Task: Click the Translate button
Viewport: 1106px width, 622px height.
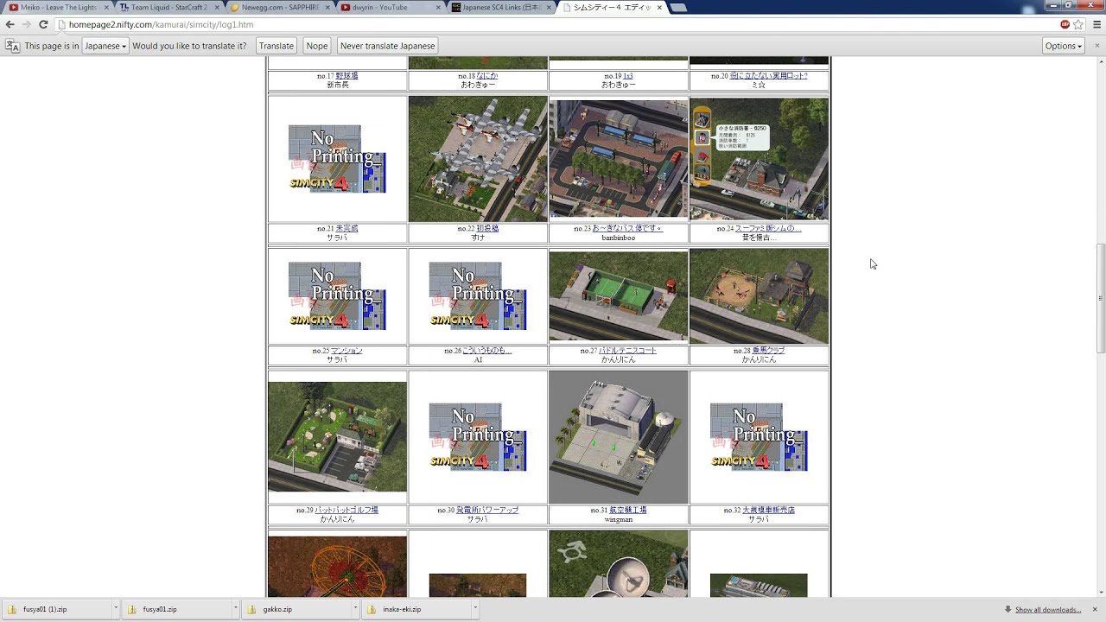Action: coord(276,46)
